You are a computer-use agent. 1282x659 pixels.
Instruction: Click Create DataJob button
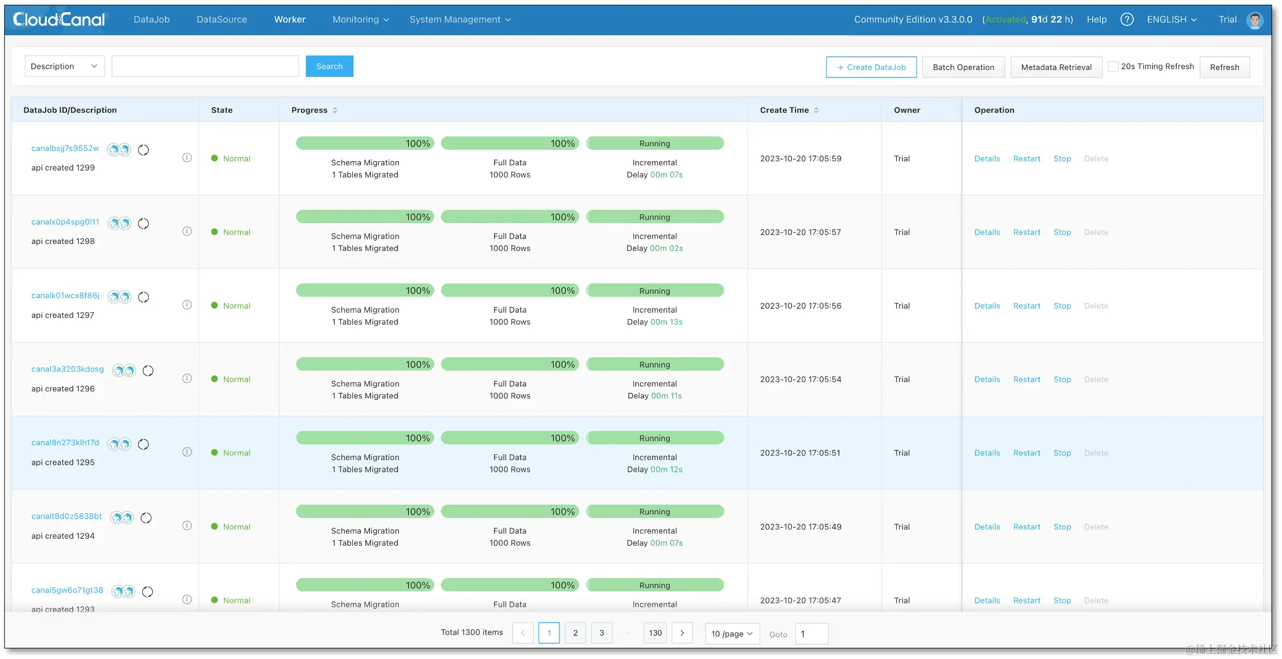[x=871, y=67]
